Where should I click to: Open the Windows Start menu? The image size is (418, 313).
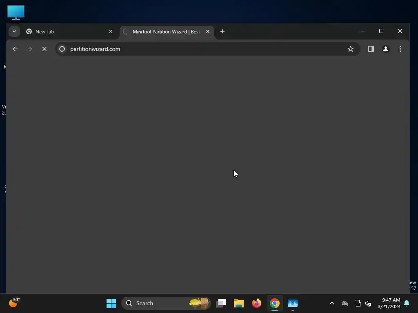point(111,303)
